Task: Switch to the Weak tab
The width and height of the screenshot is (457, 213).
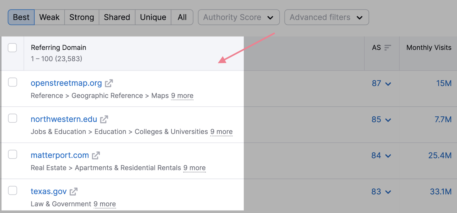Action: [49, 17]
